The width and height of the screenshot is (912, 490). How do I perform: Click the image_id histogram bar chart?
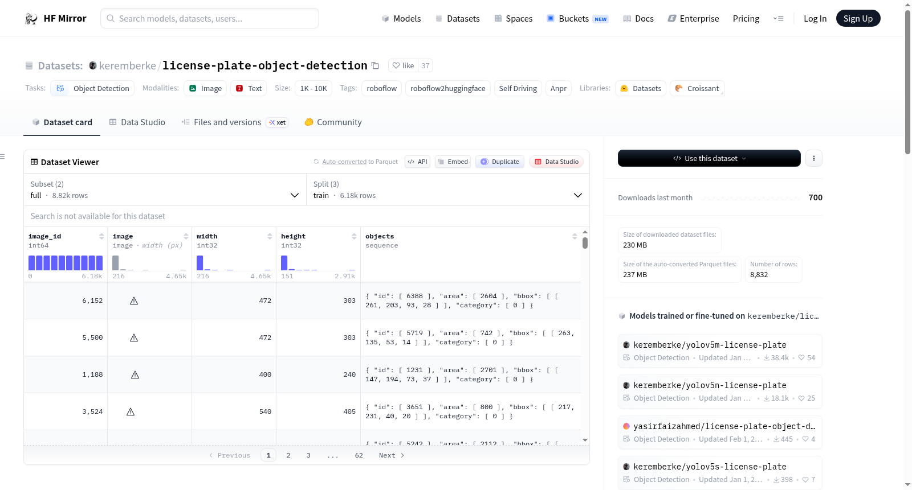pyautogui.click(x=66, y=262)
